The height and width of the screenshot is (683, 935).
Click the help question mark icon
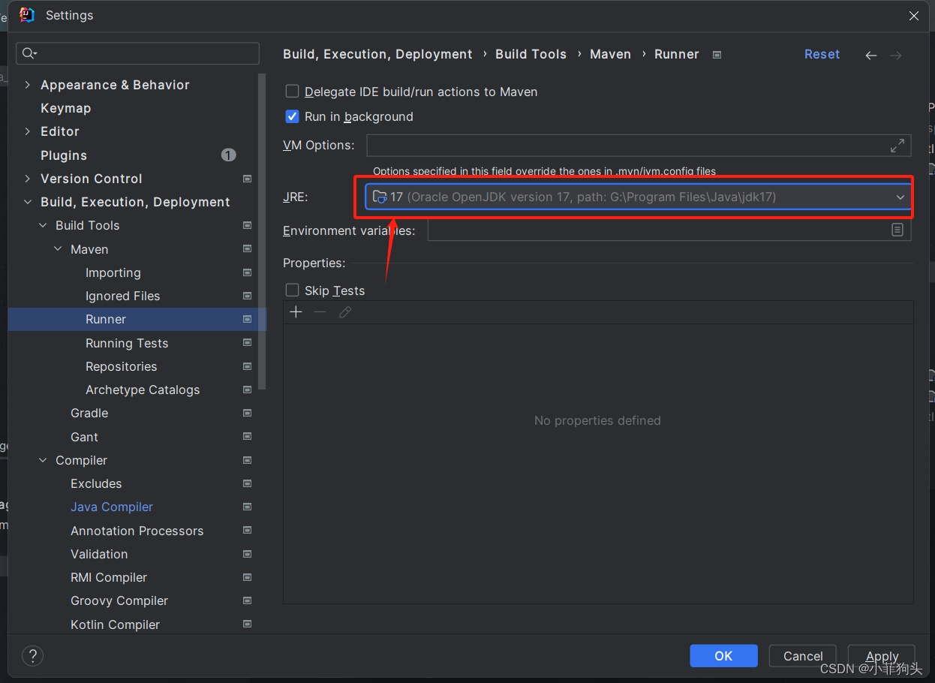click(32, 656)
